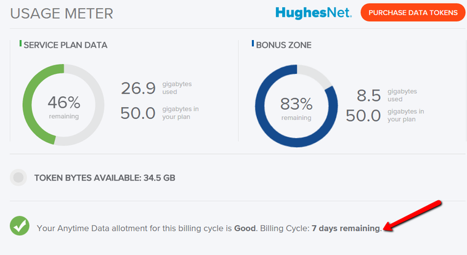The height and width of the screenshot is (255, 467).
Task: Click the red arrow annotation
Action: [x=413, y=216]
